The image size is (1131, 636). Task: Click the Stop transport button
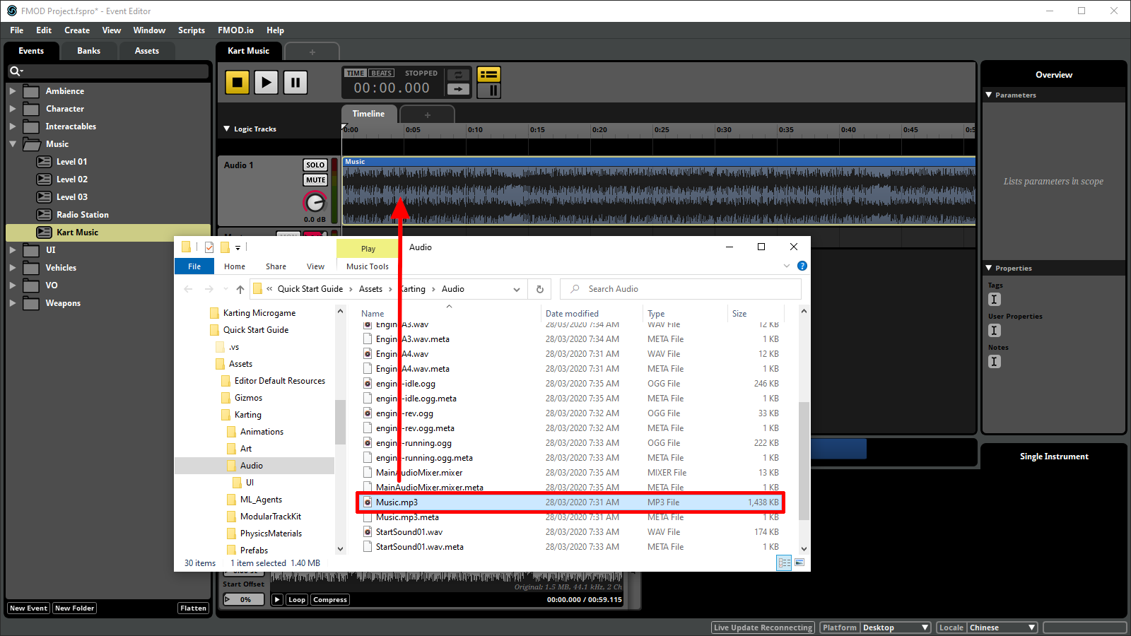click(x=237, y=82)
